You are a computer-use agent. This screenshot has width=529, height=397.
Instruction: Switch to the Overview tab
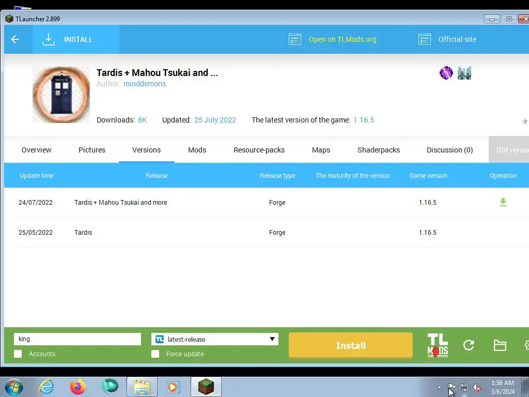coord(37,150)
